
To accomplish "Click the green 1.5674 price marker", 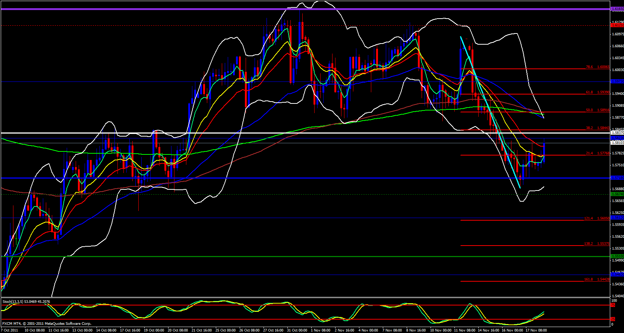I will point(617,194).
